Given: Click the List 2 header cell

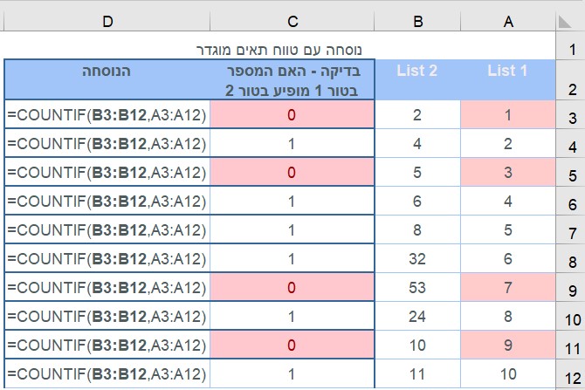Looking at the screenshot, I should coord(417,72).
